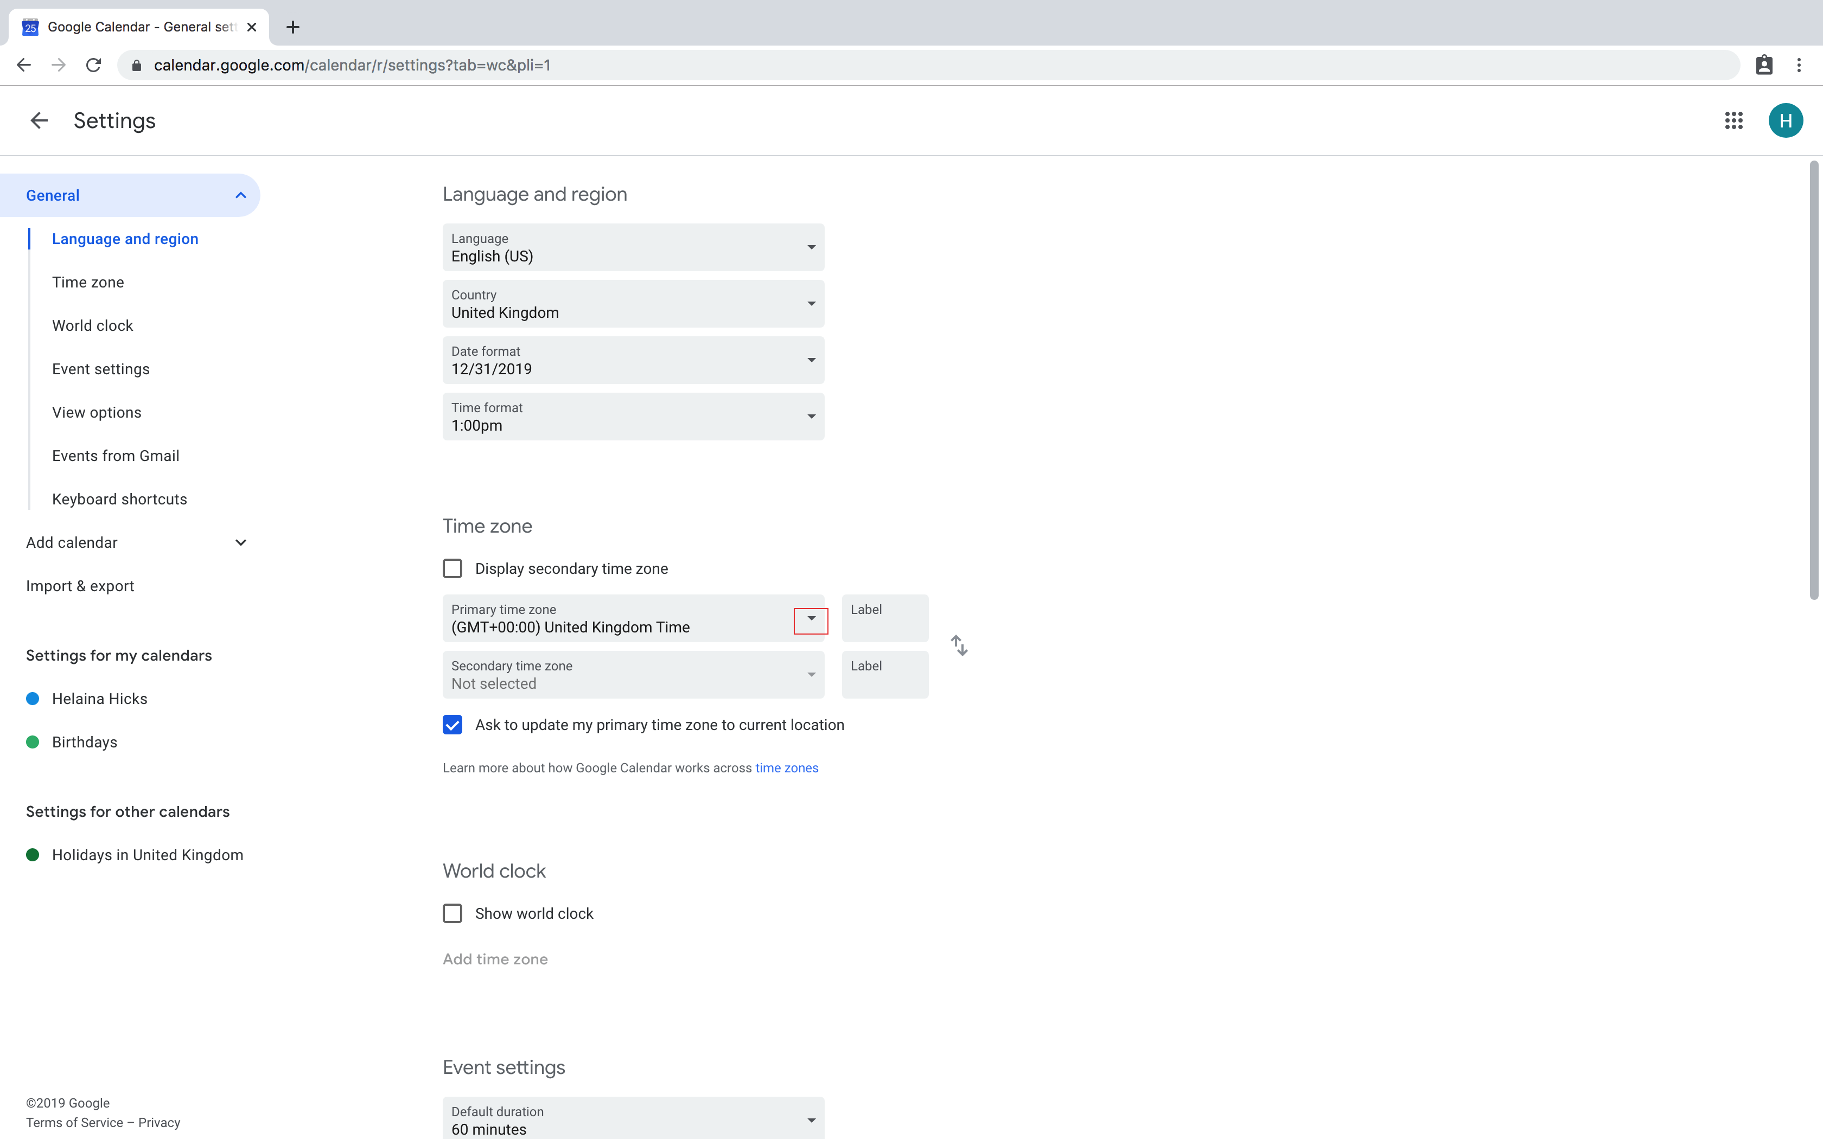
Task: Open Chrome three-dot menu
Action: [x=1799, y=66]
